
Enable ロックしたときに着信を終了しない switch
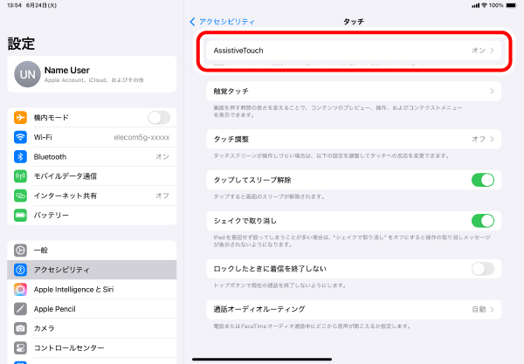483,269
